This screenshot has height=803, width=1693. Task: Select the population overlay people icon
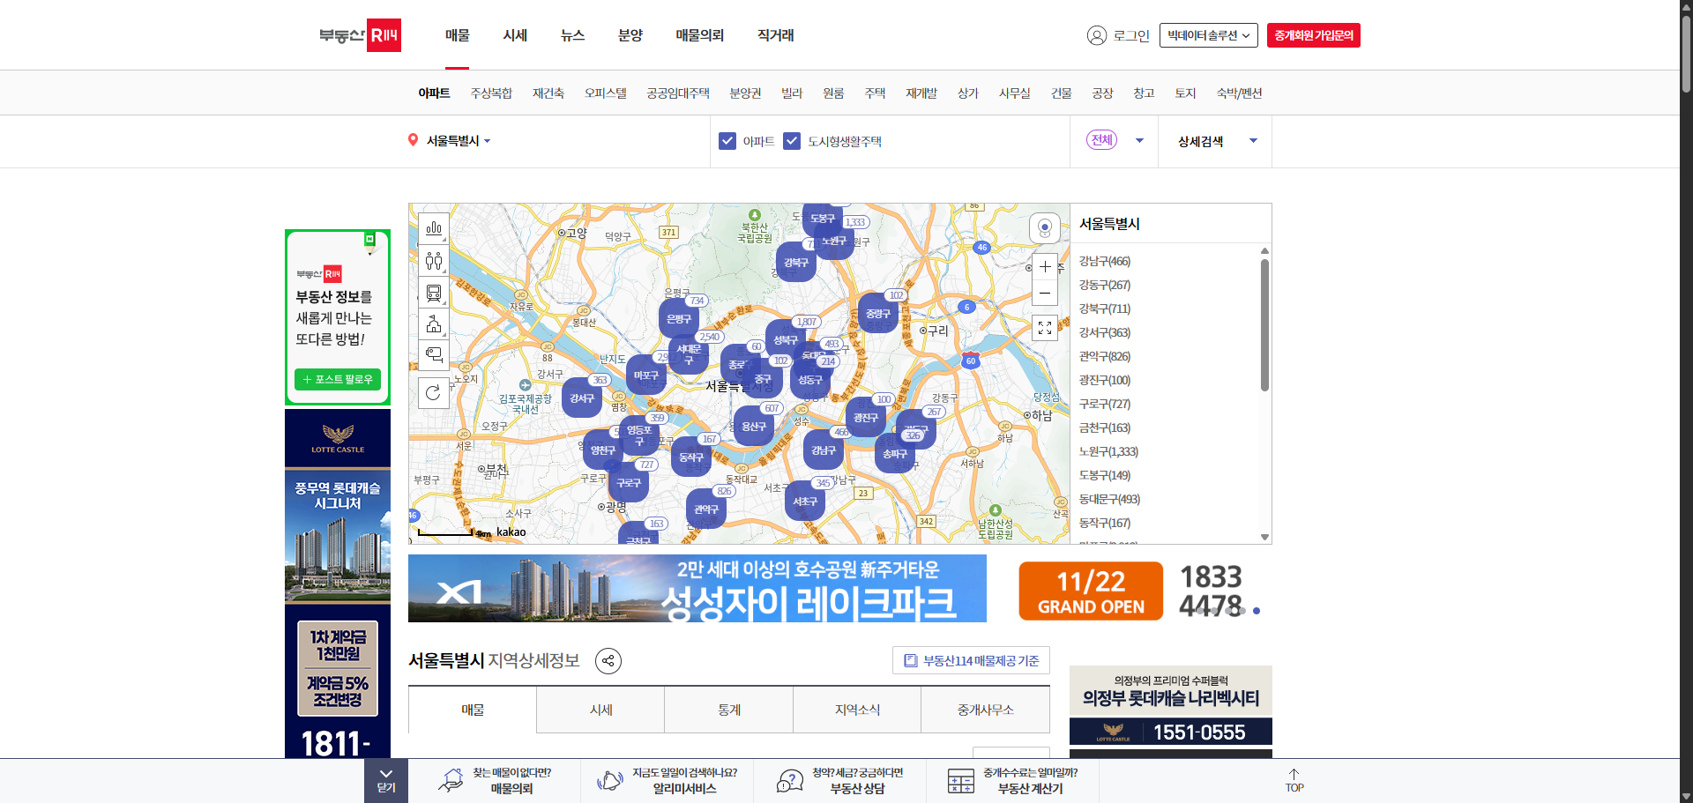pos(434,260)
